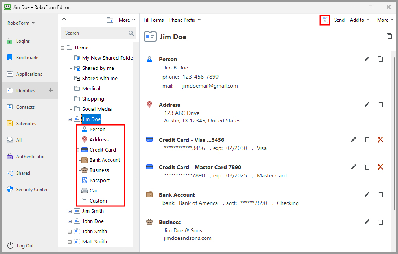Collapse the Home tree node

[62, 48]
